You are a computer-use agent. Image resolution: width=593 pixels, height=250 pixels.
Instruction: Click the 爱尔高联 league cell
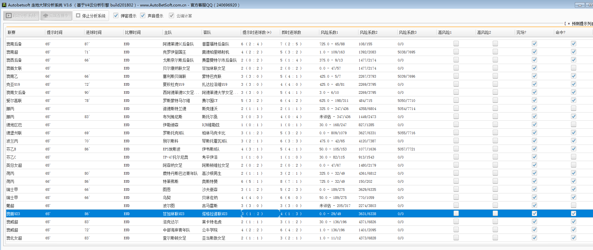pos(14,101)
